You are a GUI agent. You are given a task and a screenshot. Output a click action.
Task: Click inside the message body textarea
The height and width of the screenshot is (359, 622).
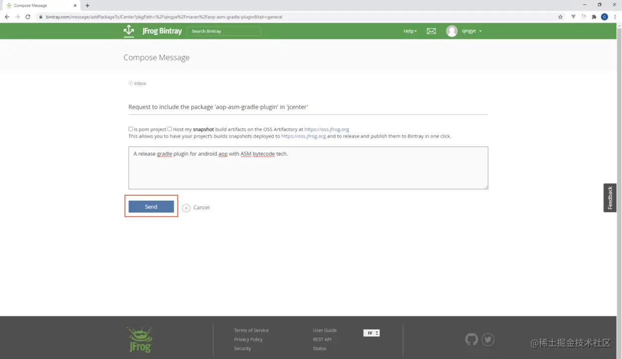tap(308, 168)
